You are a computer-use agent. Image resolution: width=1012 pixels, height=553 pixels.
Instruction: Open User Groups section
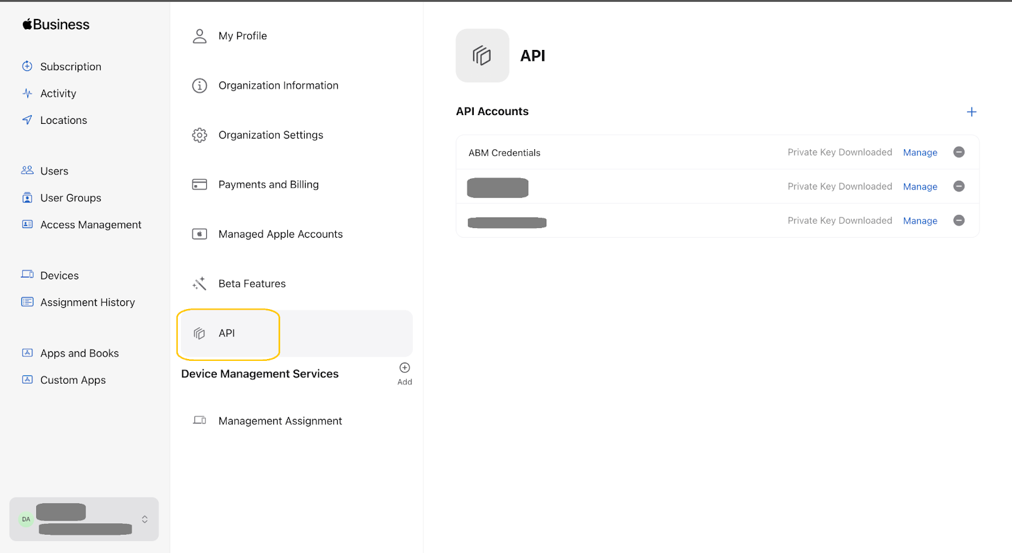point(71,198)
